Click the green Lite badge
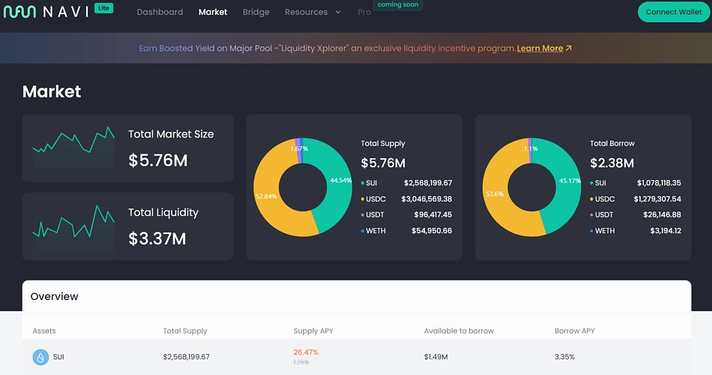The image size is (712, 375). [104, 7]
